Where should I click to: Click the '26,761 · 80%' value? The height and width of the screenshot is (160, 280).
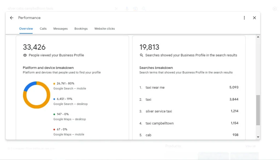[x=66, y=83]
